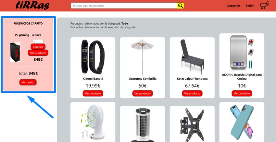The height and width of the screenshot is (142, 276).
Task: Click Ver producto under ADORIC Báscula
Action: click(x=242, y=93)
